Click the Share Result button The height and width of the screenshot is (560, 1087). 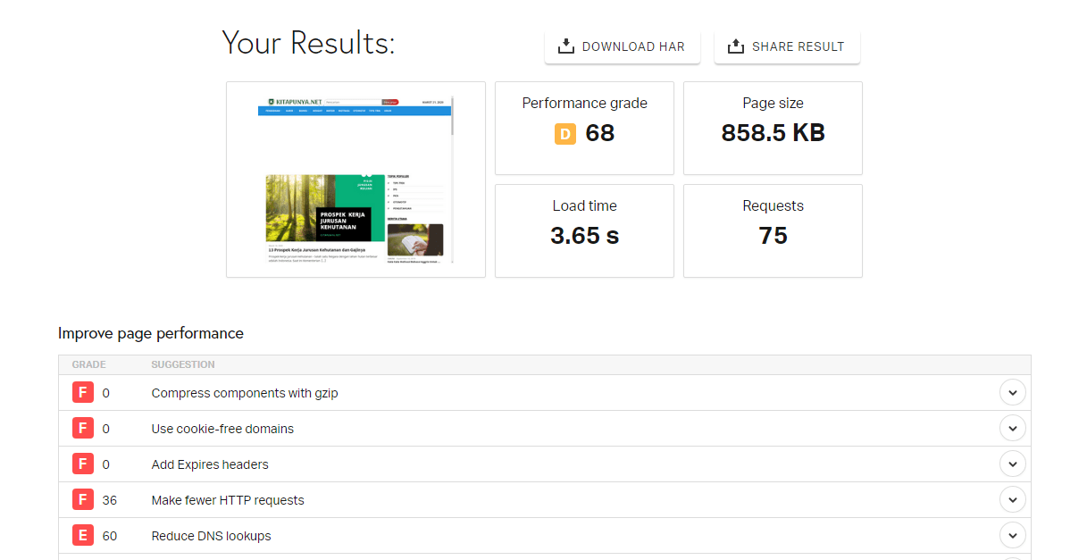point(787,46)
